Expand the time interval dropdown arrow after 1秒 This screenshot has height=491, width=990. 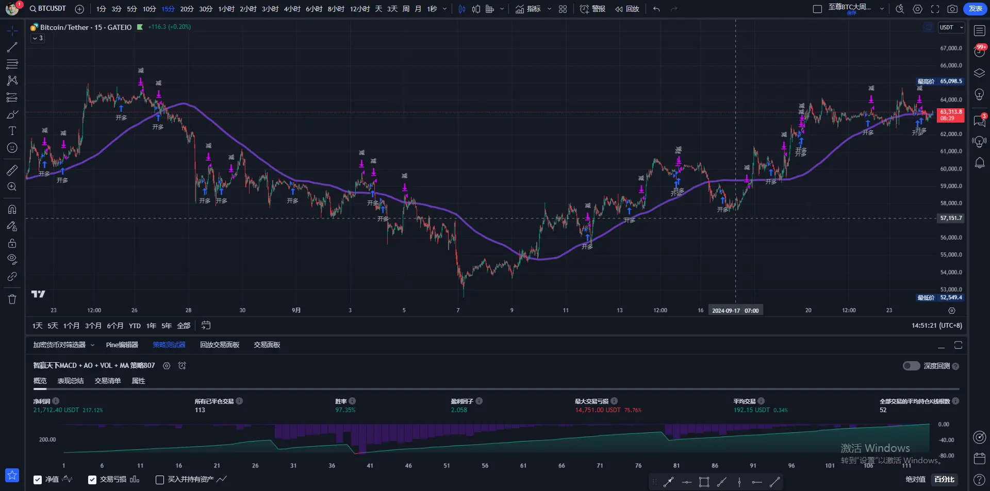pos(445,9)
